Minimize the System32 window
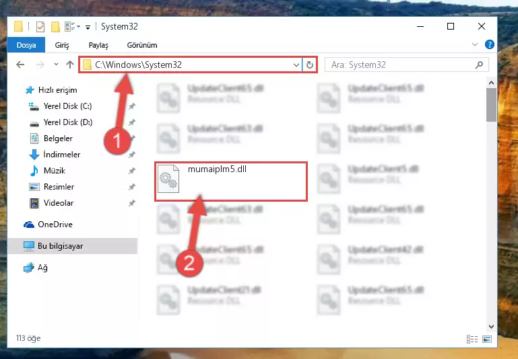The width and height of the screenshot is (518, 359). [x=420, y=26]
